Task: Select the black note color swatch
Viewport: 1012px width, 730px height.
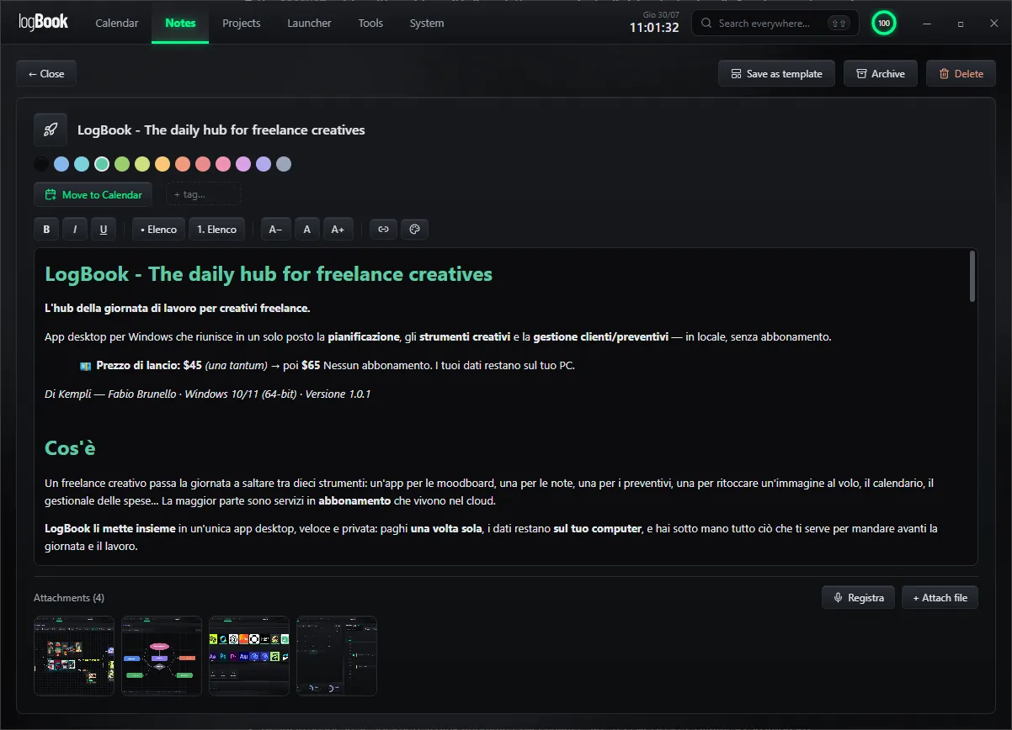Action: click(x=41, y=164)
